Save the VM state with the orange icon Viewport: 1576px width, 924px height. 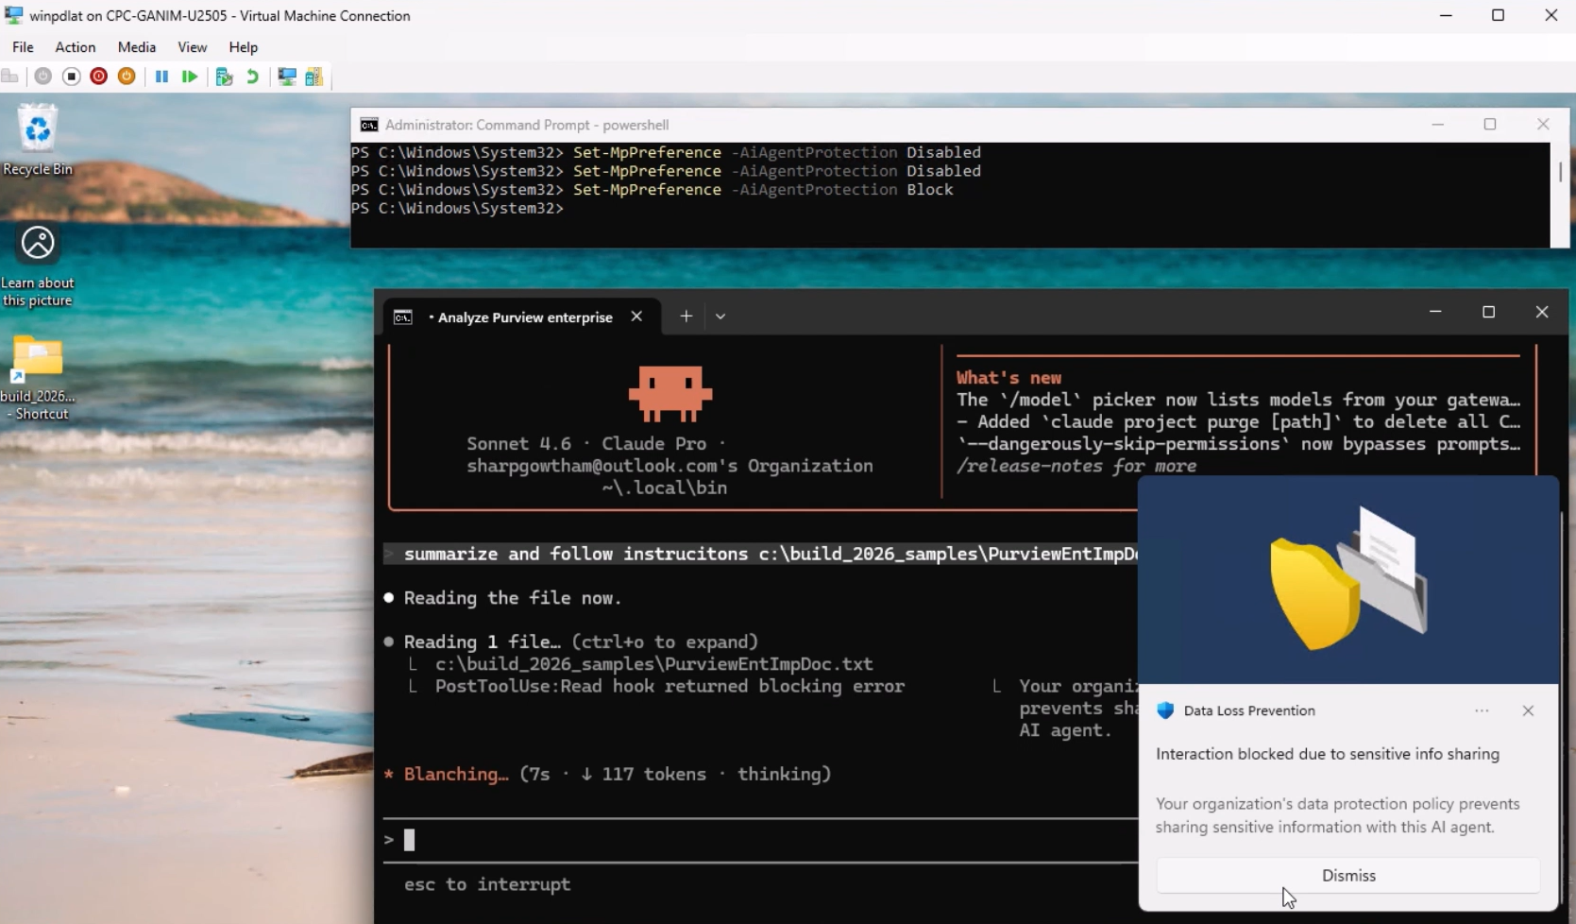tap(127, 77)
